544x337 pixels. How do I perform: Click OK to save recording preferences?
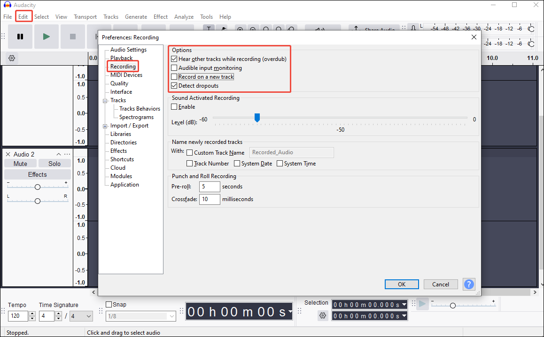(x=402, y=284)
